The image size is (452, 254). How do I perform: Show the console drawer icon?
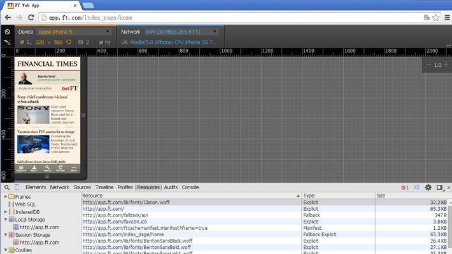point(416,187)
